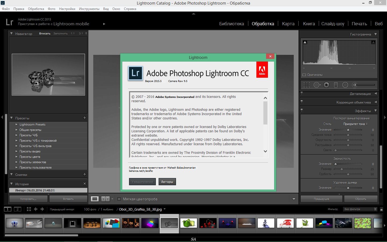This screenshot has height=242, width=387.
Task: Switch to the Библиотека module
Action: click(232, 24)
